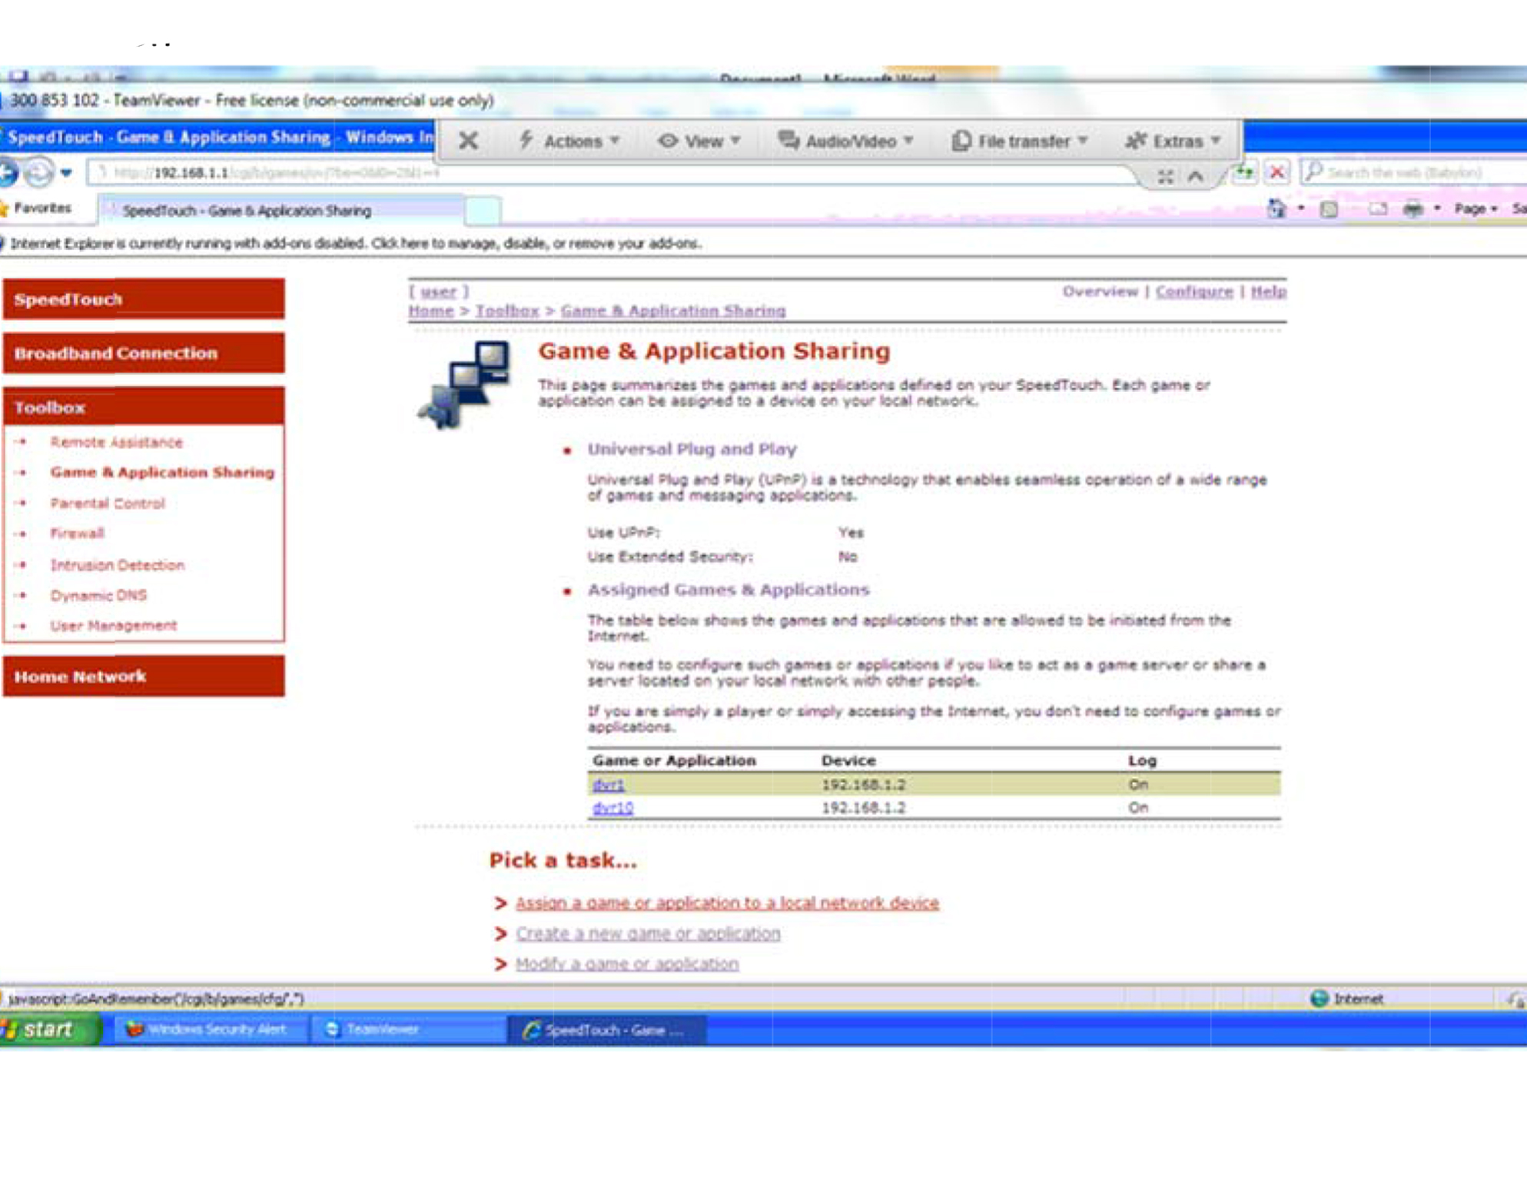Click the networked computers page icon

463,385
